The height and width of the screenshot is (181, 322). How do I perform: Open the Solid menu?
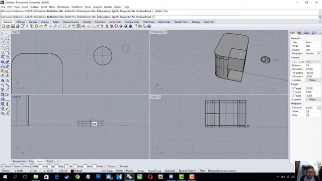click(44, 7)
